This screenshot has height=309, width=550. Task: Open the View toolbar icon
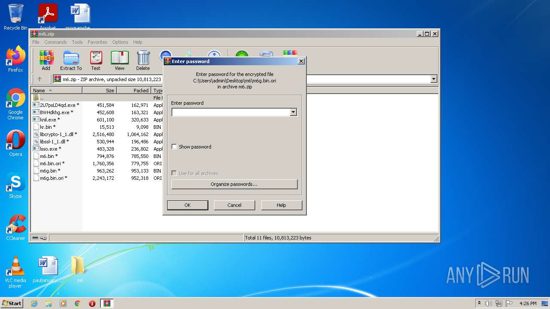click(119, 60)
